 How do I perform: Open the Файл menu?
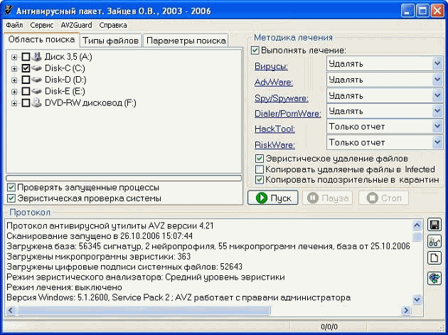pyautogui.click(x=14, y=25)
